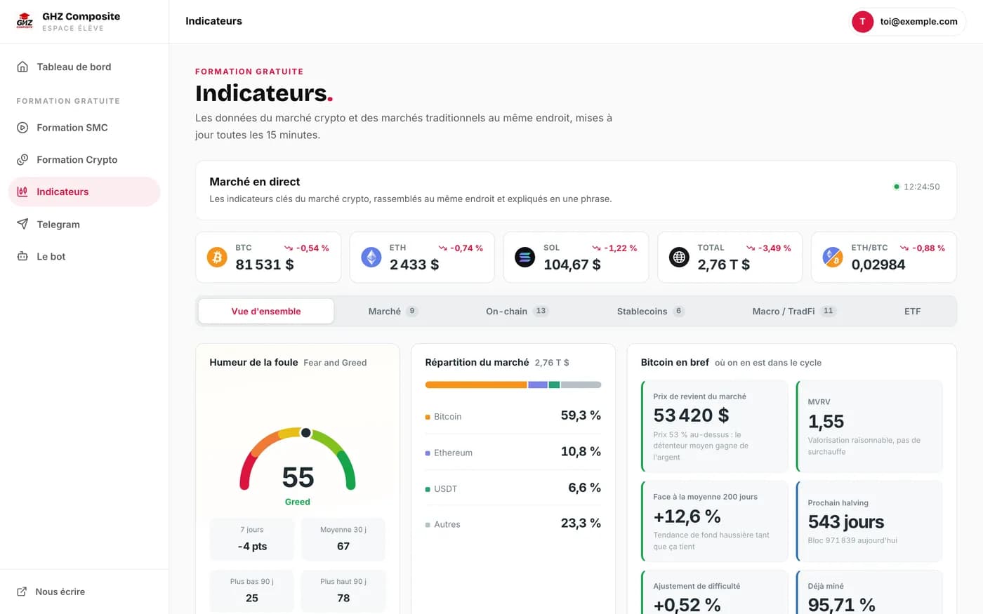Click the green live status dot

tap(896, 187)
